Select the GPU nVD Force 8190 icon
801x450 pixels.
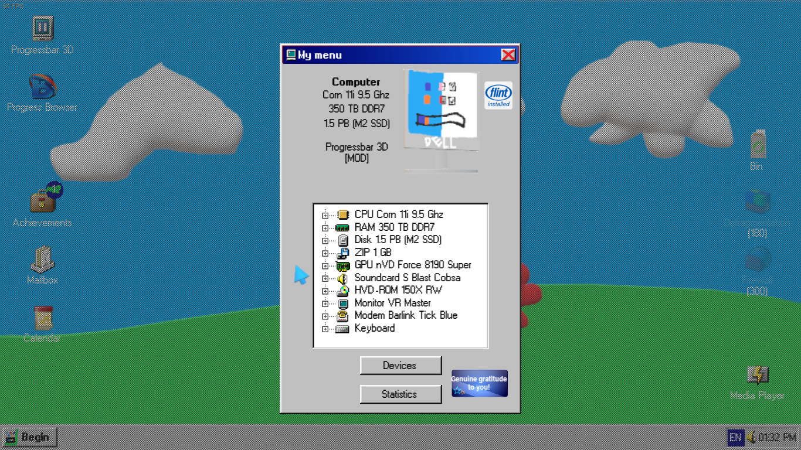(x=343, y=265)
